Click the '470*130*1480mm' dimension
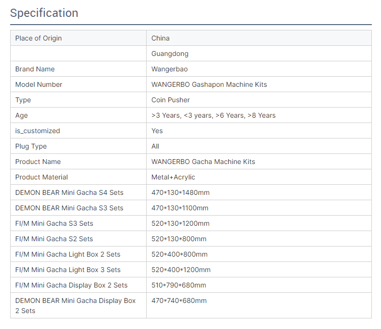381x329 pixels. tap(180, 192)
